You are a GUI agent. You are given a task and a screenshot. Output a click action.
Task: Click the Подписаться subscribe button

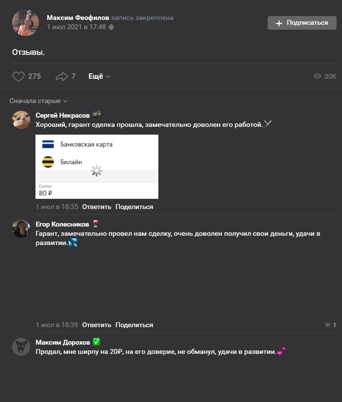pyautogui.click(x=302, y=23)
